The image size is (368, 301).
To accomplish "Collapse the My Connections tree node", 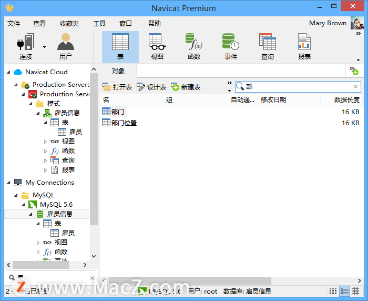I will (8, 183).
